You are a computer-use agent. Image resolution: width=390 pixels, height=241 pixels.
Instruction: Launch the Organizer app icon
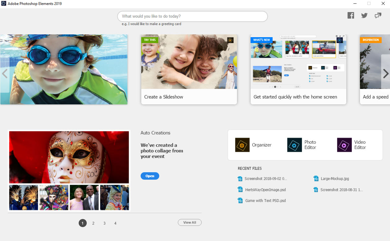[242, 145]
